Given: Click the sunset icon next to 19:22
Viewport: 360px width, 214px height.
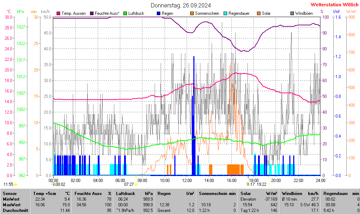Looking at the screenshot, I should pos(268,184).
